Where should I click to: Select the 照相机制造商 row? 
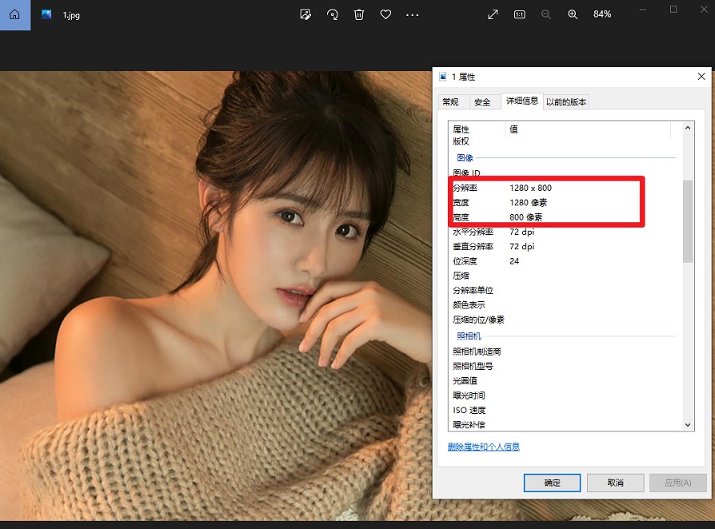pyautogui.click(x=564, y=352)
